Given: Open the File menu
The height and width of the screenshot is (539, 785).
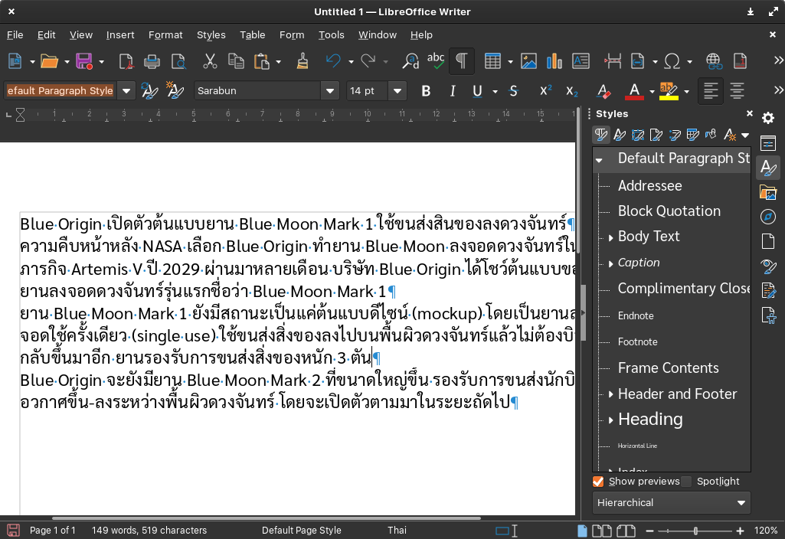Looking at the screenshot, I should pyautogui.click(x=15, y=35).
